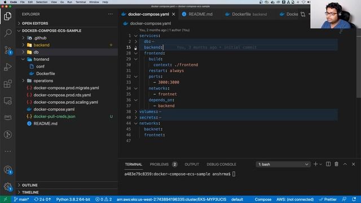Expand the operations folder

point(43,81)
